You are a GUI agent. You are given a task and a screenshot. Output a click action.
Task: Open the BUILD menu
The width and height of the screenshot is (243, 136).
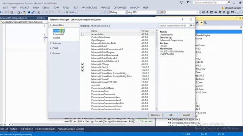coord(36,8)
